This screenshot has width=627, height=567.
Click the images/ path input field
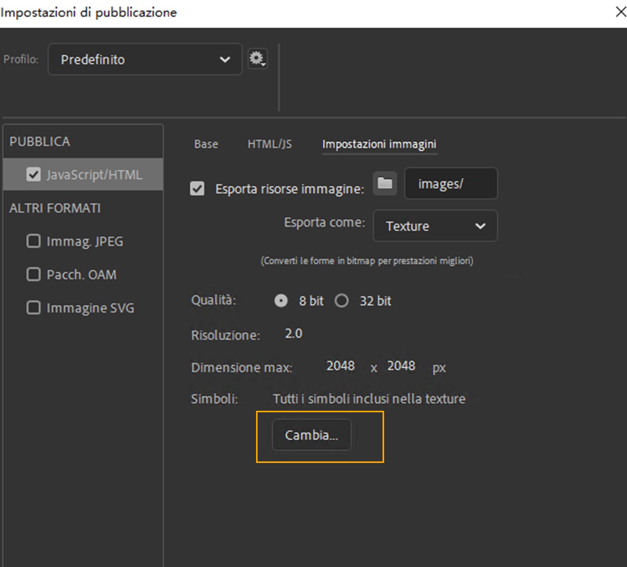point(451,184)
